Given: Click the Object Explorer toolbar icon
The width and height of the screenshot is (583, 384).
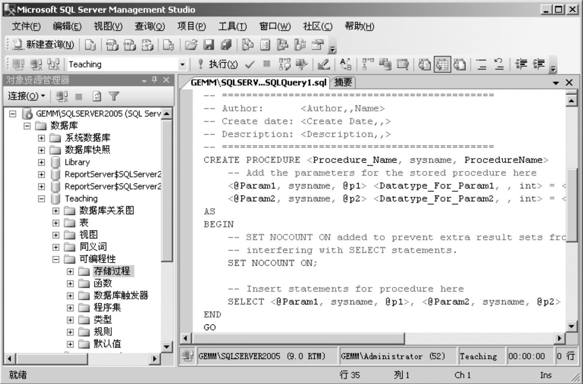Looking at the screenshot, I should tap(282, 45).
